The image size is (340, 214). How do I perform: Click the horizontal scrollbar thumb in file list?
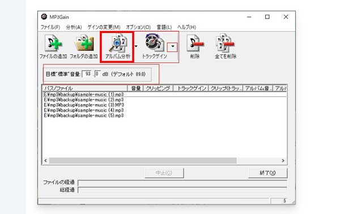(x=143, y=161)
